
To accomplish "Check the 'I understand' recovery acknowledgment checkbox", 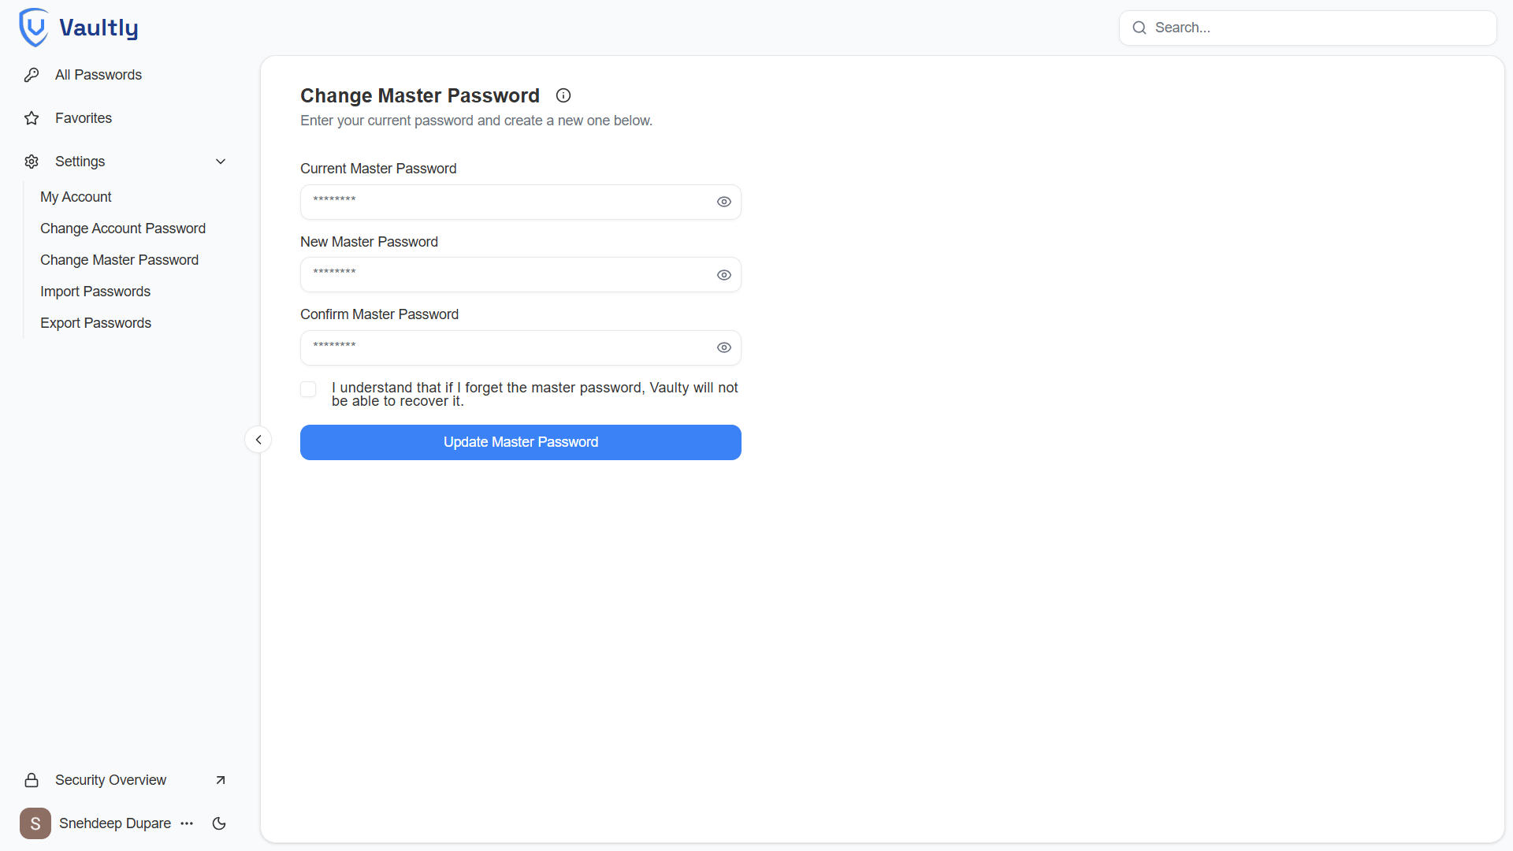I will pos(308,389).
